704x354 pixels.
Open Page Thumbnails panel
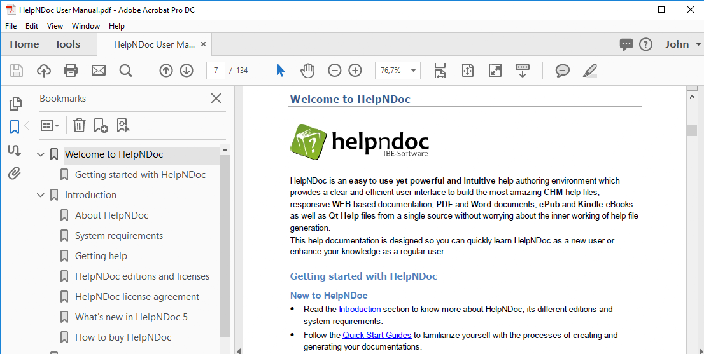15,104
